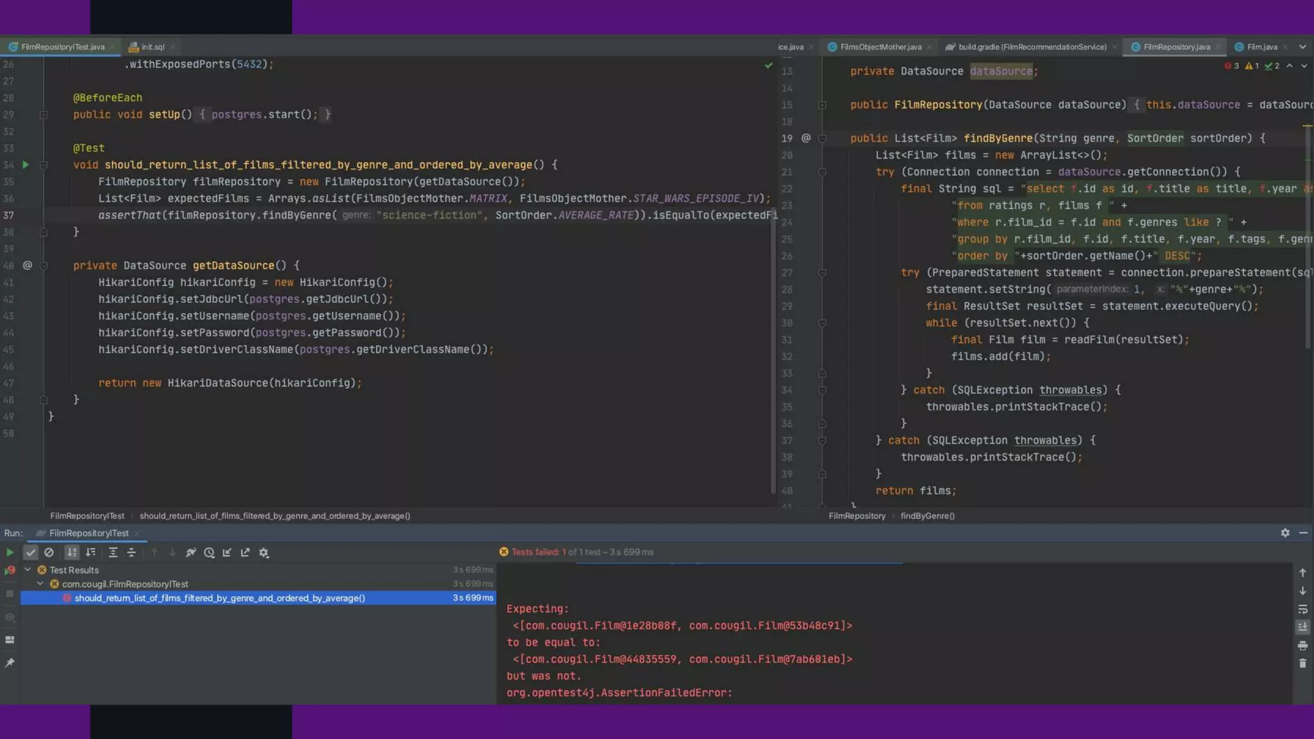The width and height of the screenshot is (1314, 739).
Task: Click Export Test Results icon
Action: tap(245, 552)
